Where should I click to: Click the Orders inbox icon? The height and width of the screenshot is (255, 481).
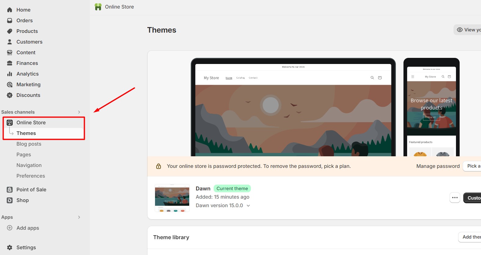10,20
